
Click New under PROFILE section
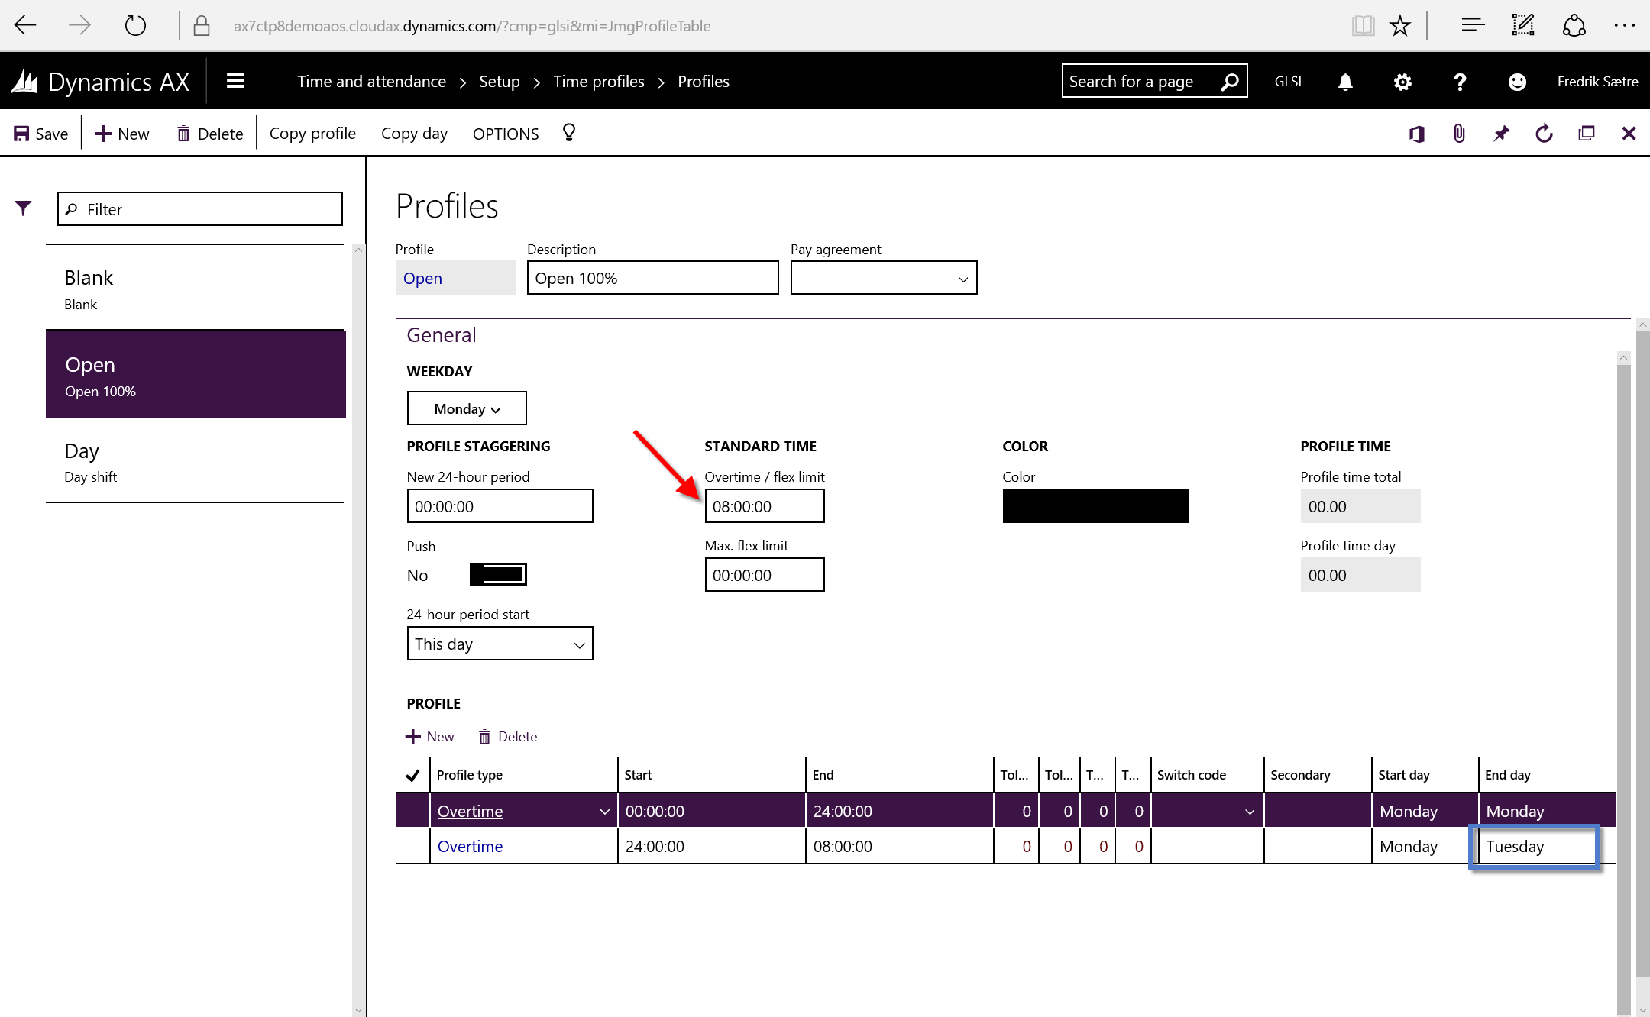(429, 736)
